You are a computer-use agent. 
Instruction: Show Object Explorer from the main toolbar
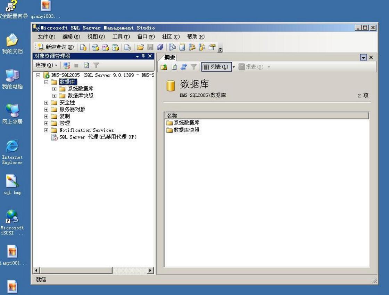192,47
